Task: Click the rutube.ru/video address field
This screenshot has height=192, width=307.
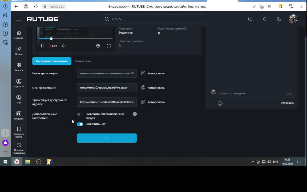Action: click(x=107, y=102)
